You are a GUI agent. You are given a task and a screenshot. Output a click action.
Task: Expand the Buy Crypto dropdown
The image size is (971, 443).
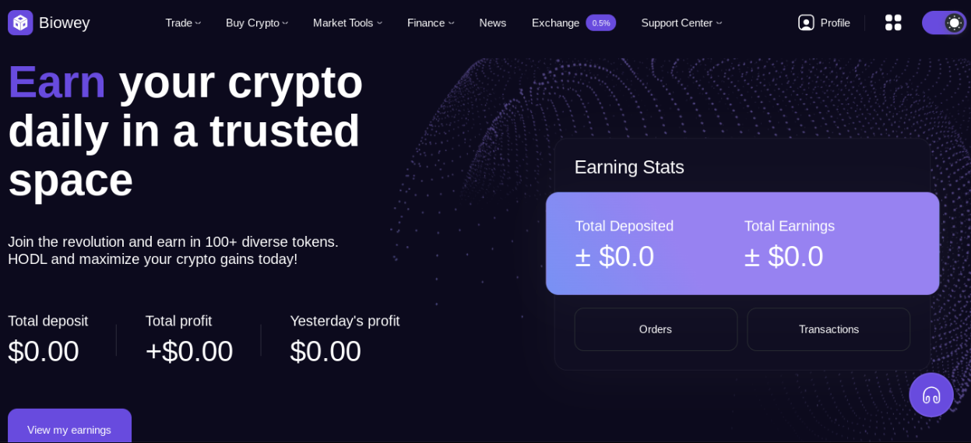257,23
